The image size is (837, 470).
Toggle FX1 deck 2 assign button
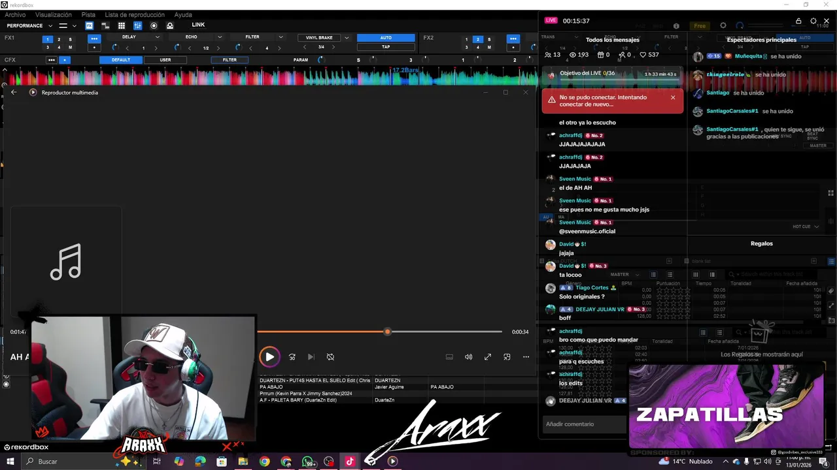(x=59, y=39)
